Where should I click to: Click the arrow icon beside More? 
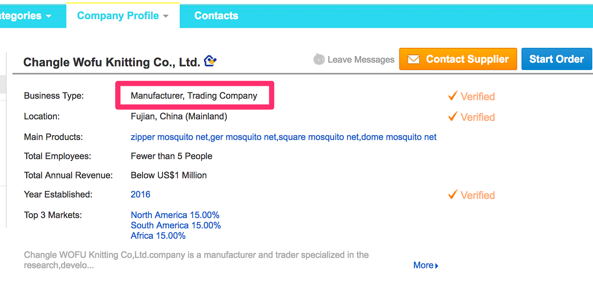[x=437, y=266]
